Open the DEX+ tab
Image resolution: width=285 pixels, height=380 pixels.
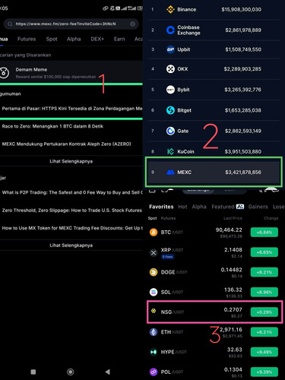97,39
